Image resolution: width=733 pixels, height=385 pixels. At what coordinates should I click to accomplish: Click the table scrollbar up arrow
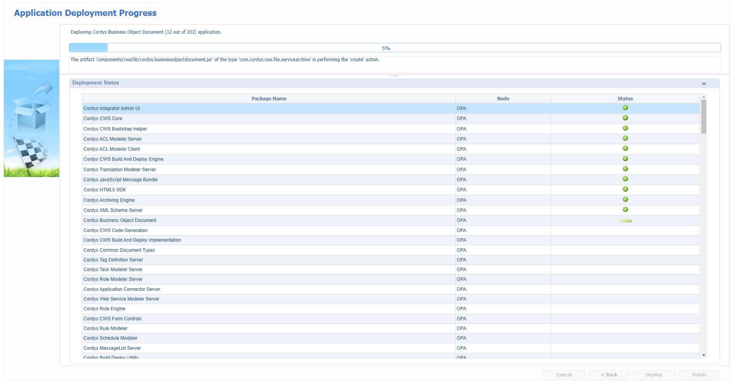click(x=704, y=96)
